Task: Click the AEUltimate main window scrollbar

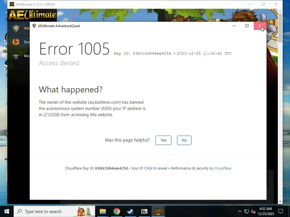Action: pyautogui.click(x=280, y=28)
